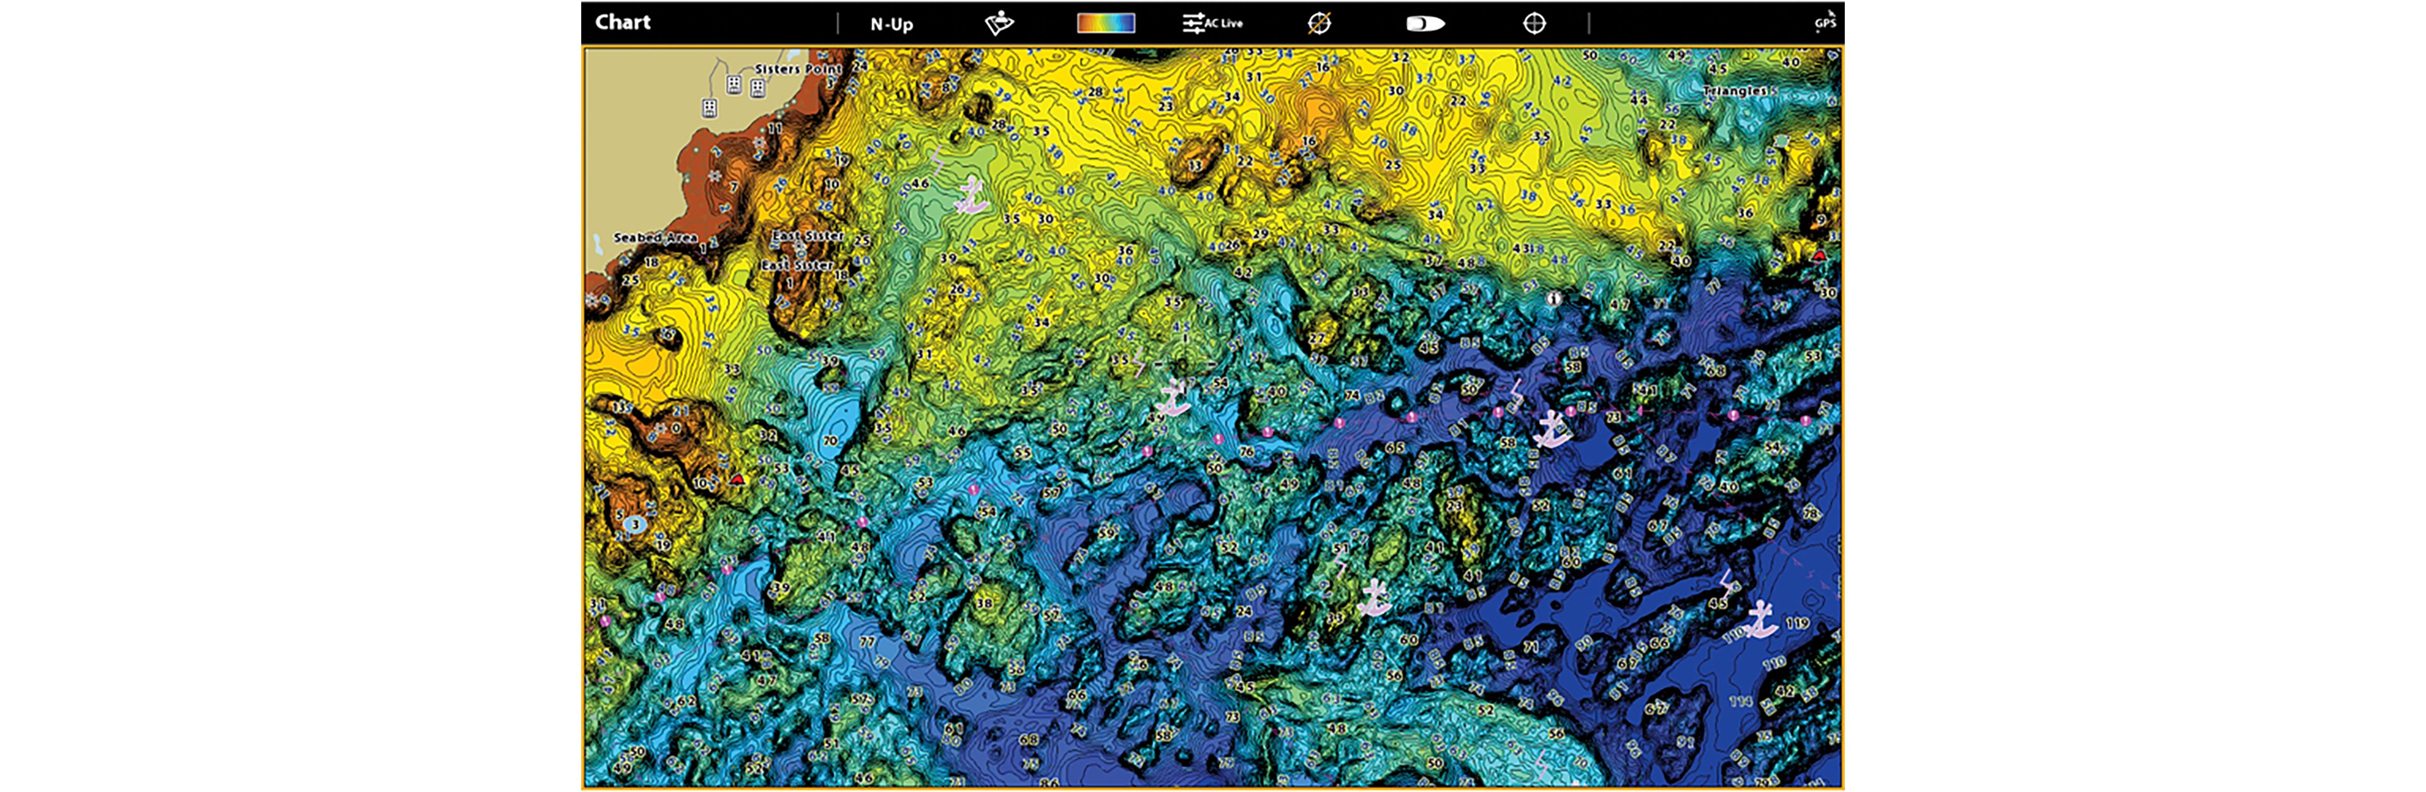Open the waypoint map icon in toolbar
2426x792 pixels.
(x=999, y=23)
